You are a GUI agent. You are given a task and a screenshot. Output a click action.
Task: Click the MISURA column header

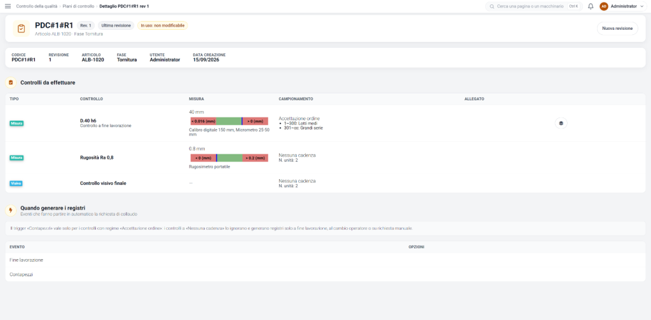(x=196, y=99)
